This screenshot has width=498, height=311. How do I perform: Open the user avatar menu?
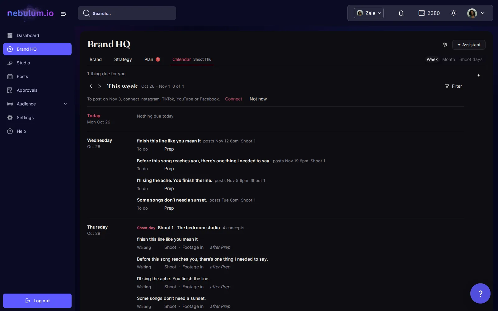[x=476, y=13]
